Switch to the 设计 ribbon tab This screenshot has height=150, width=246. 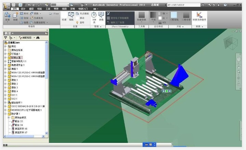[x=23, y=9]
